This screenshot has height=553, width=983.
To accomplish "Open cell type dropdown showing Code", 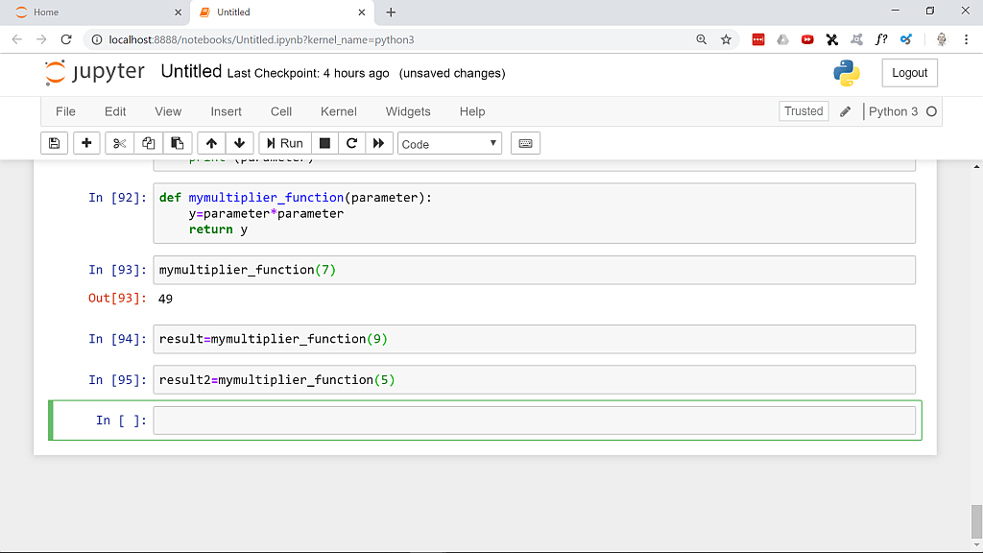I will (x=449, y=144).
